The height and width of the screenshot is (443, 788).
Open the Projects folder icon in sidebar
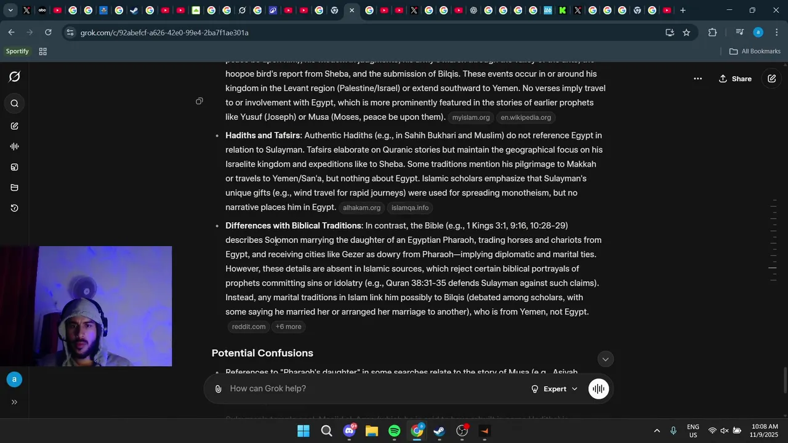coord(15,188)
